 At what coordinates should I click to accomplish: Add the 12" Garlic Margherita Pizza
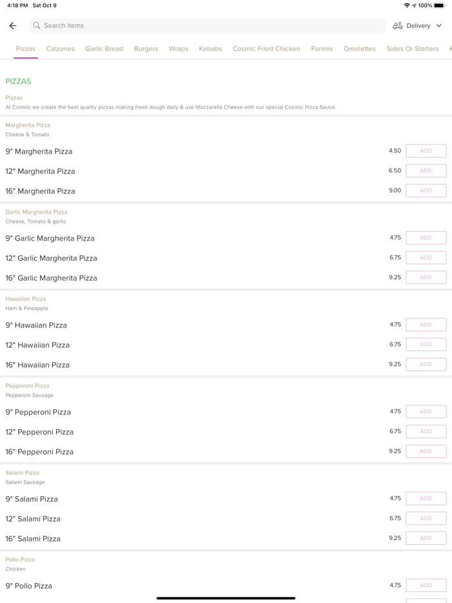[426, 258]
